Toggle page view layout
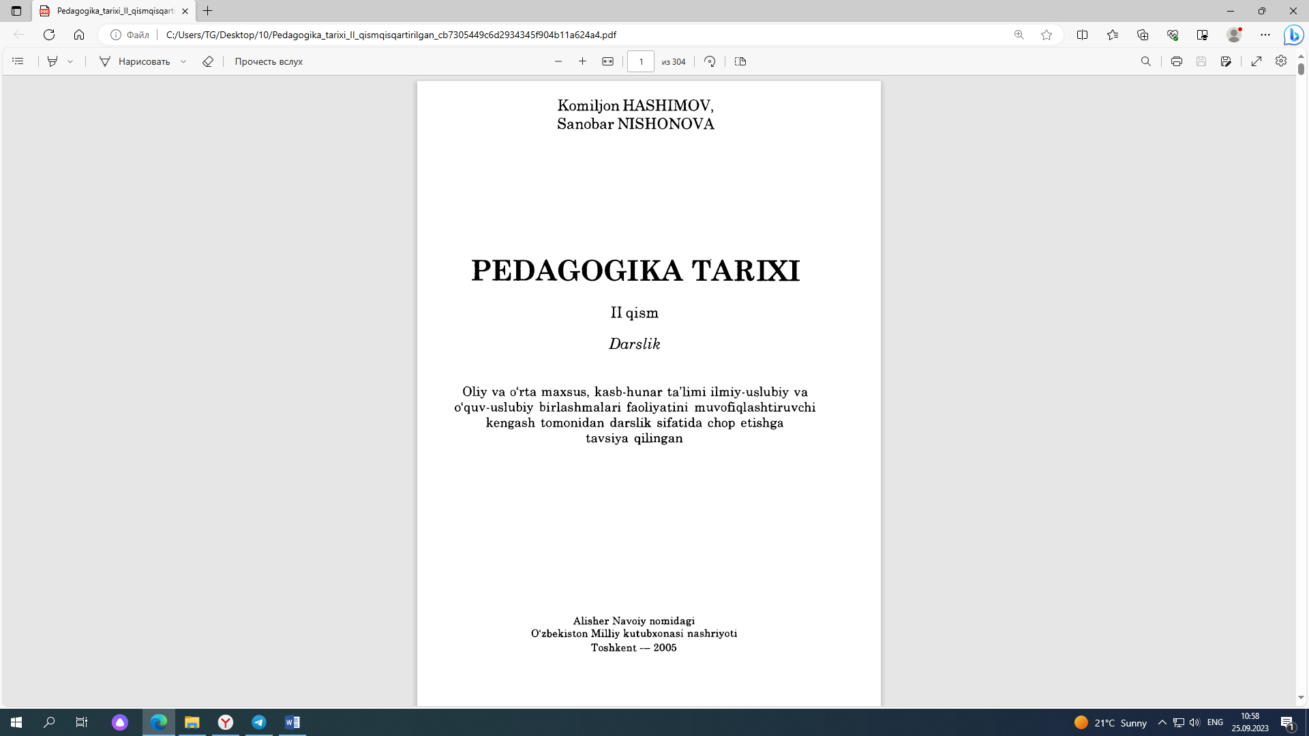Viewport: 1309px width, 736px height. click(x=740, y=61)
